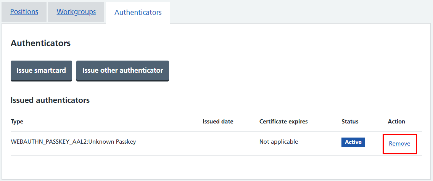Open the Workgroups tab
Screen dimensions: 433x181
[x=76, y=12]
